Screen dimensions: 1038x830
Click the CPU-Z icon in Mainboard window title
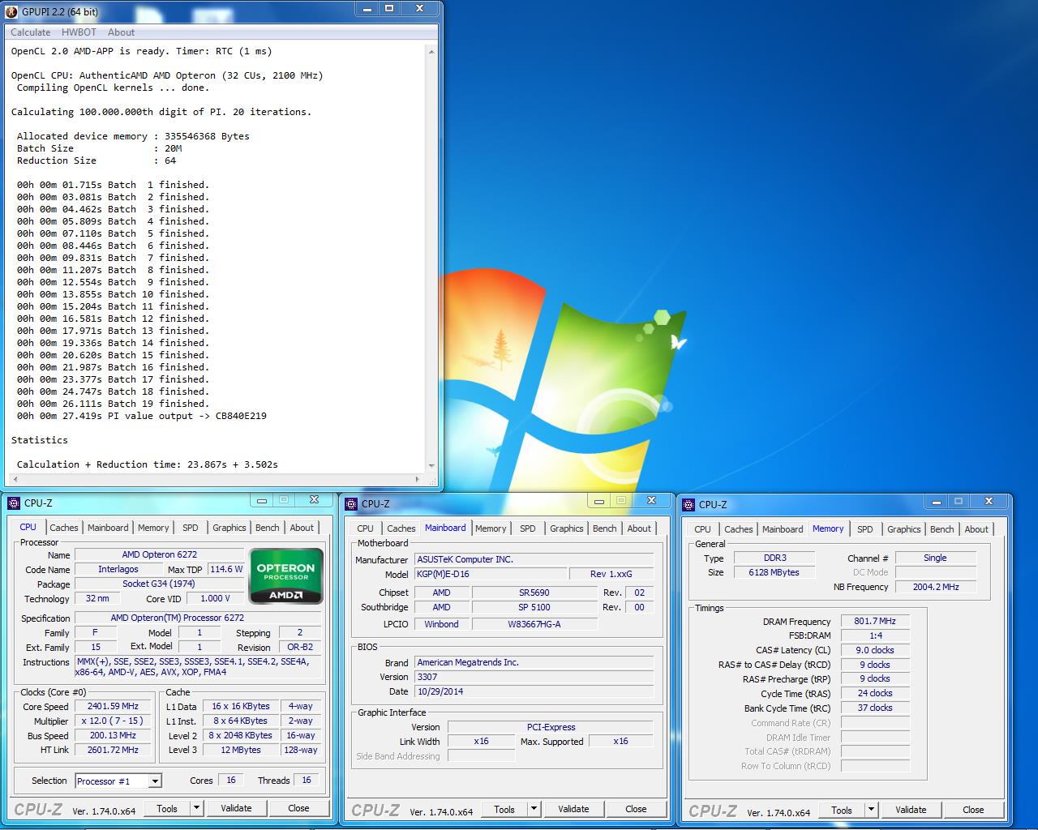coord(351,504)
